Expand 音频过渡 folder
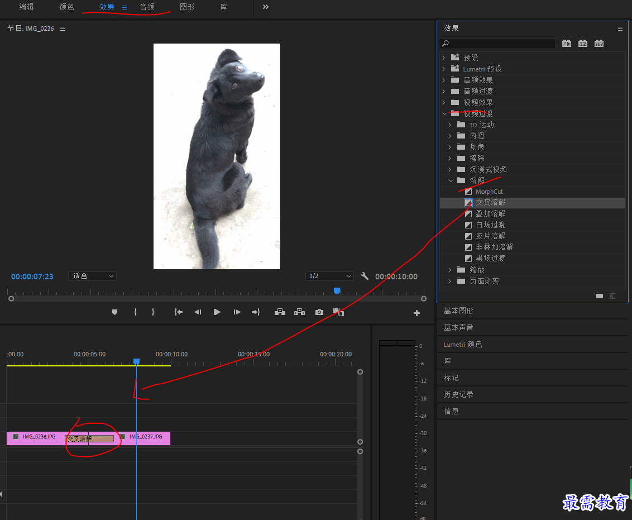Screen dimensions: 632x520 [444, 91]
